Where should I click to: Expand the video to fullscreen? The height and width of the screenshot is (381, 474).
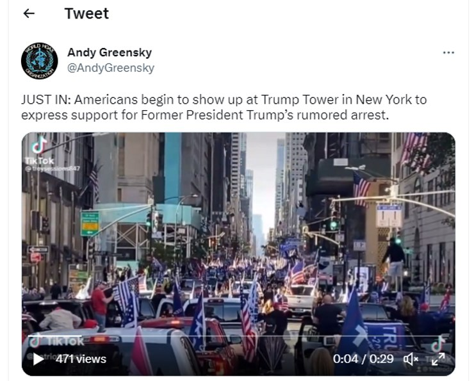click(438, 359)
